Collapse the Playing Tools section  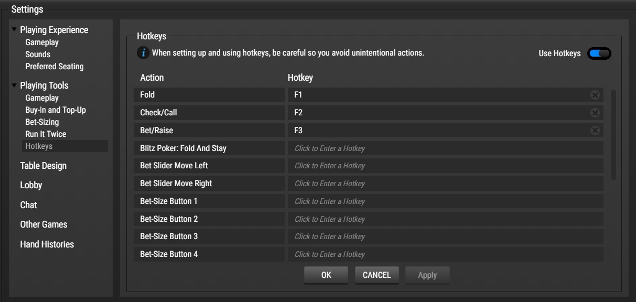(x=14, y=85)
